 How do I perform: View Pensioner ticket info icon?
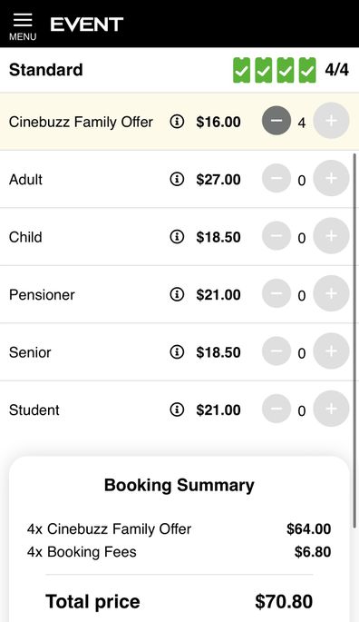point(177,294)
